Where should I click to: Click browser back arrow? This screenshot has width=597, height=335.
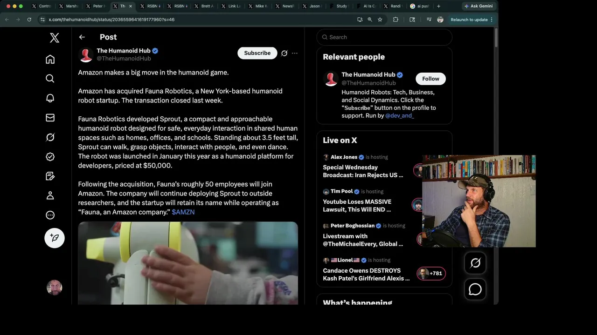pos(7,20)
